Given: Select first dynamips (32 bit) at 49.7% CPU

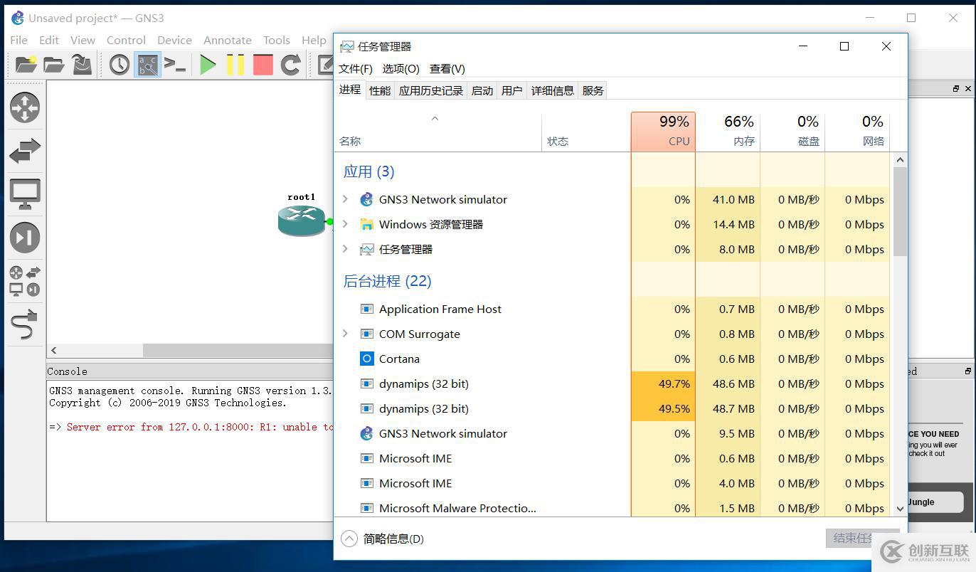Looking at the screenshot, I should point(612,383).
